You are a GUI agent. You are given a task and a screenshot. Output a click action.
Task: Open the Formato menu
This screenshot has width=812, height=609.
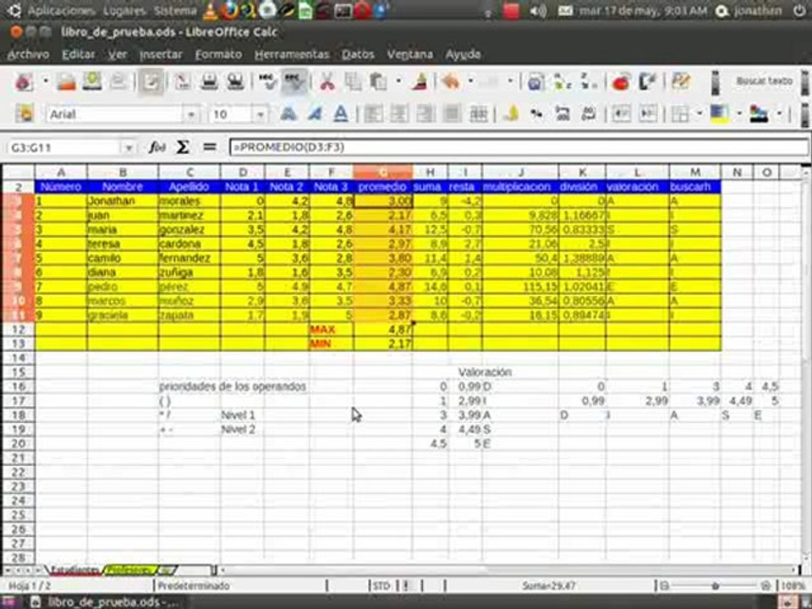(218, 54)
